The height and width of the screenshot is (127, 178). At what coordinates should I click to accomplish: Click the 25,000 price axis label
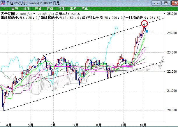pos(172,14)
